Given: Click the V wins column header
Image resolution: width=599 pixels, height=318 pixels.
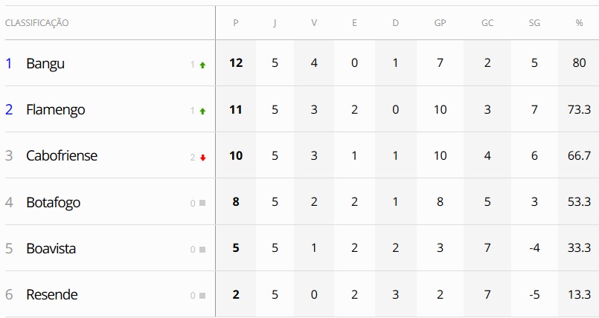Looking at the screenshot, I should coord(314,23).
